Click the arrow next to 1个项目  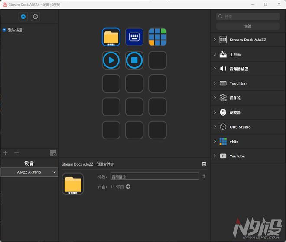pos(128,186)
